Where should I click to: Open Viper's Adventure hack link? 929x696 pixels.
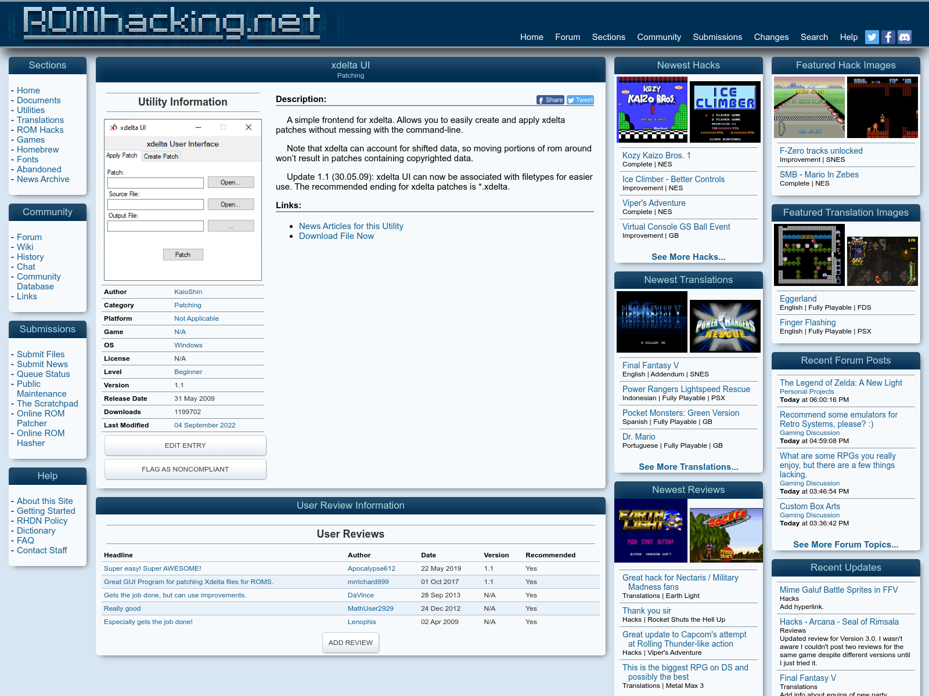click(654, 203)
